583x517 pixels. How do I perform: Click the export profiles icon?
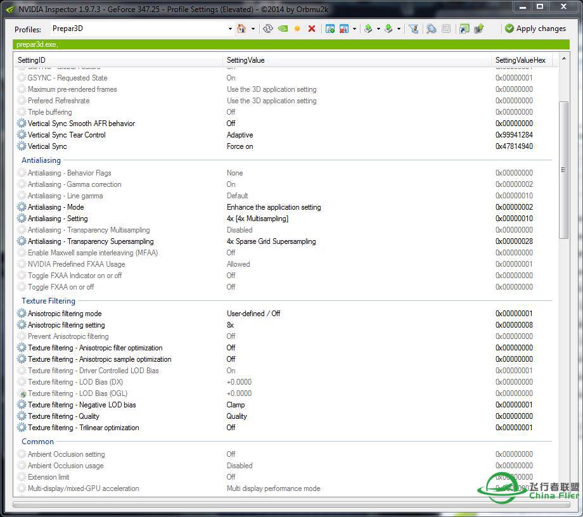tap(368, 29)
